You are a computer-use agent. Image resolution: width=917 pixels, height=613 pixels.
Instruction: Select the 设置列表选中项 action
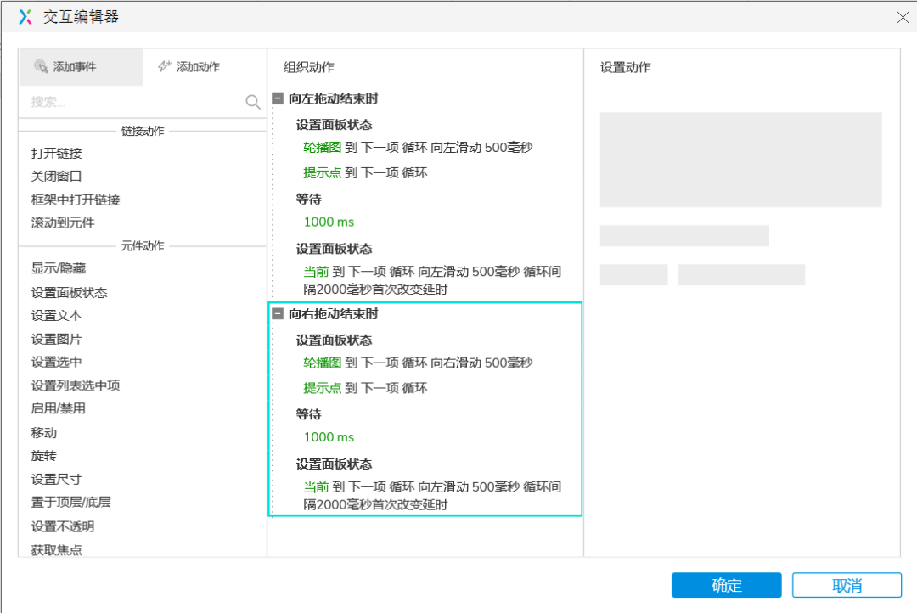point(76,385)
